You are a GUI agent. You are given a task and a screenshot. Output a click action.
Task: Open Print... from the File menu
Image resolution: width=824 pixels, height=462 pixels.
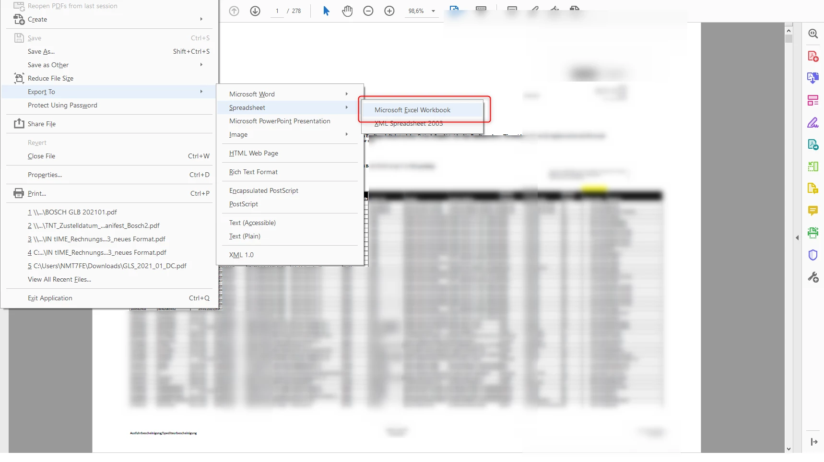pos(109,193)
